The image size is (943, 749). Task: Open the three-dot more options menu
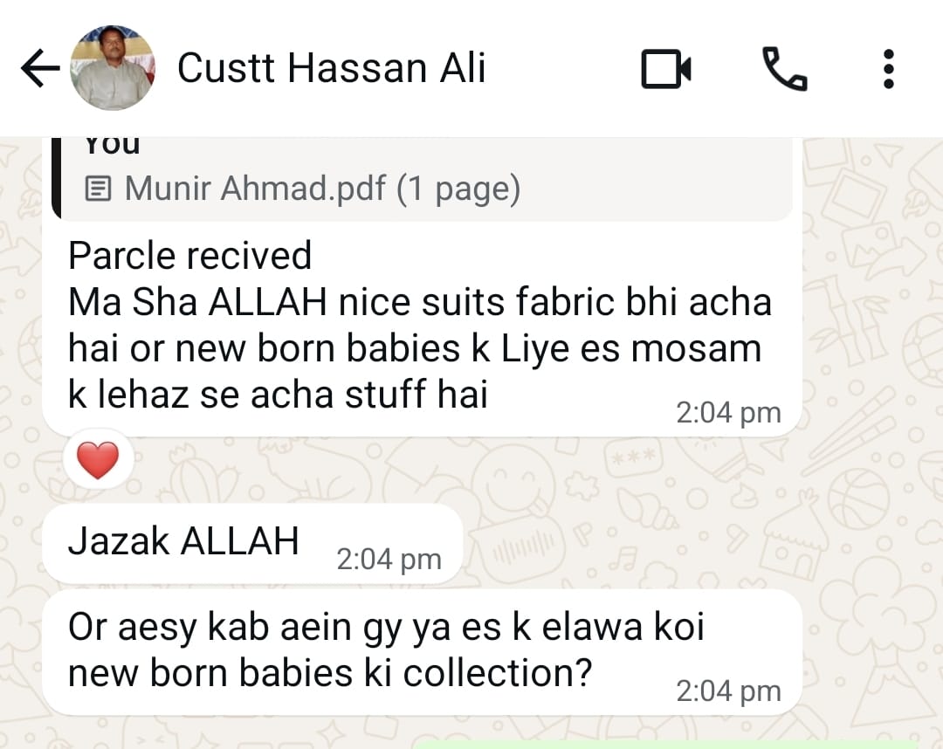tap(888, 69)
